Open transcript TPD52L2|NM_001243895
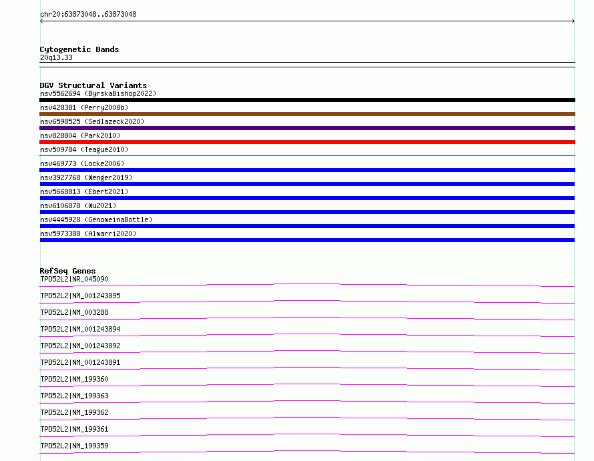 pyautogui.click(x=80, y=296)
